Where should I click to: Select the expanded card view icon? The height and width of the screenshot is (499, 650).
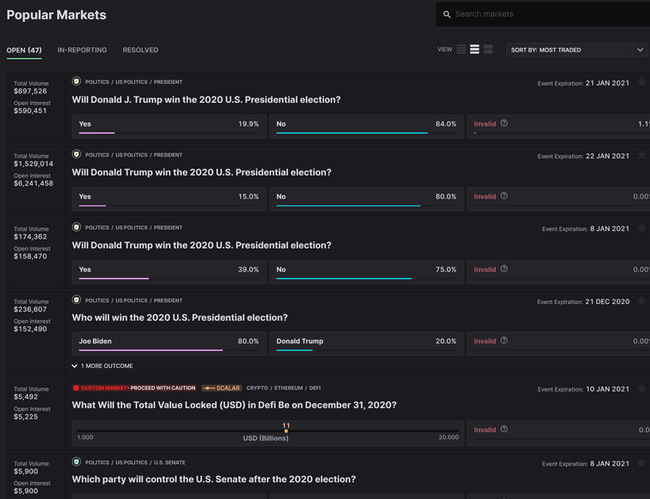pyautogui.click(x=488, y=50)
